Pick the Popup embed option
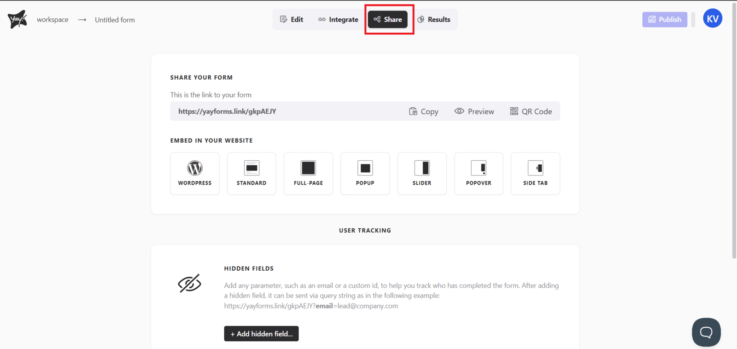 tap(365, 174)
